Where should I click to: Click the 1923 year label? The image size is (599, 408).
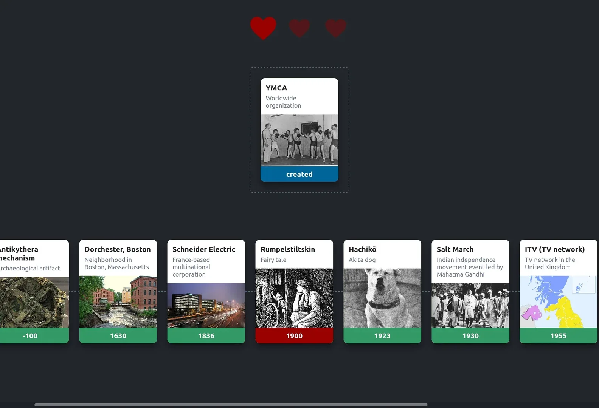point(382,336)
